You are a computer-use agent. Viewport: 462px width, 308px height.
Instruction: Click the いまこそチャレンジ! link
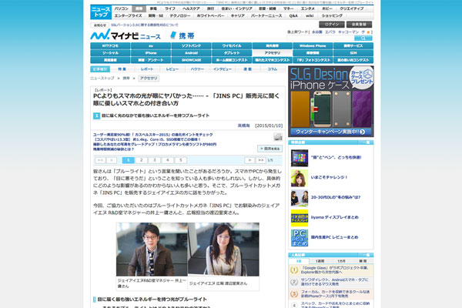[329, 177]
